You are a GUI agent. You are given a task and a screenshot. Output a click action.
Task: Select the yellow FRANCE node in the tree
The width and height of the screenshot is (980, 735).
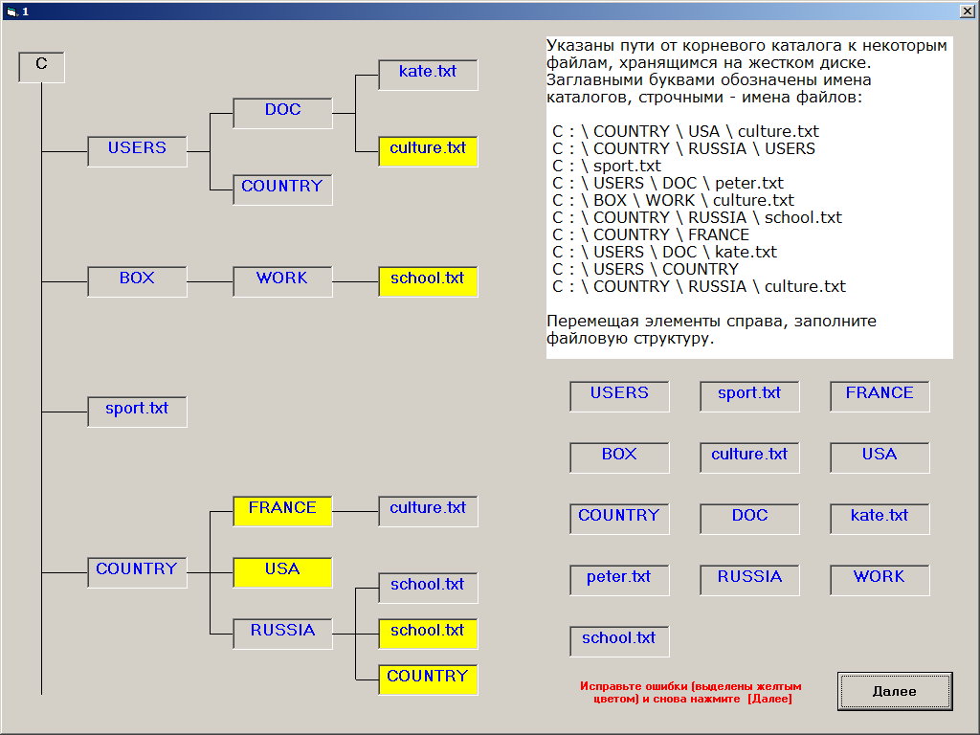[x=282, y=511]
